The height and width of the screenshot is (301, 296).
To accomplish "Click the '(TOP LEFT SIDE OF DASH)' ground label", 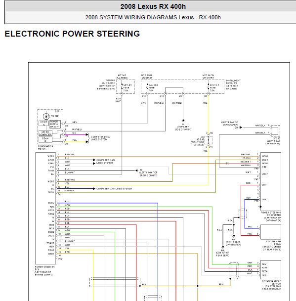I will tap(183, 128).
